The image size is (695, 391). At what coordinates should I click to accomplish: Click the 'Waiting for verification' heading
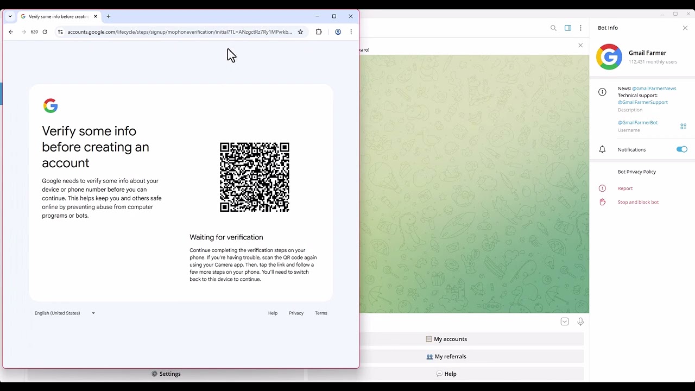(x=226, y=237)
